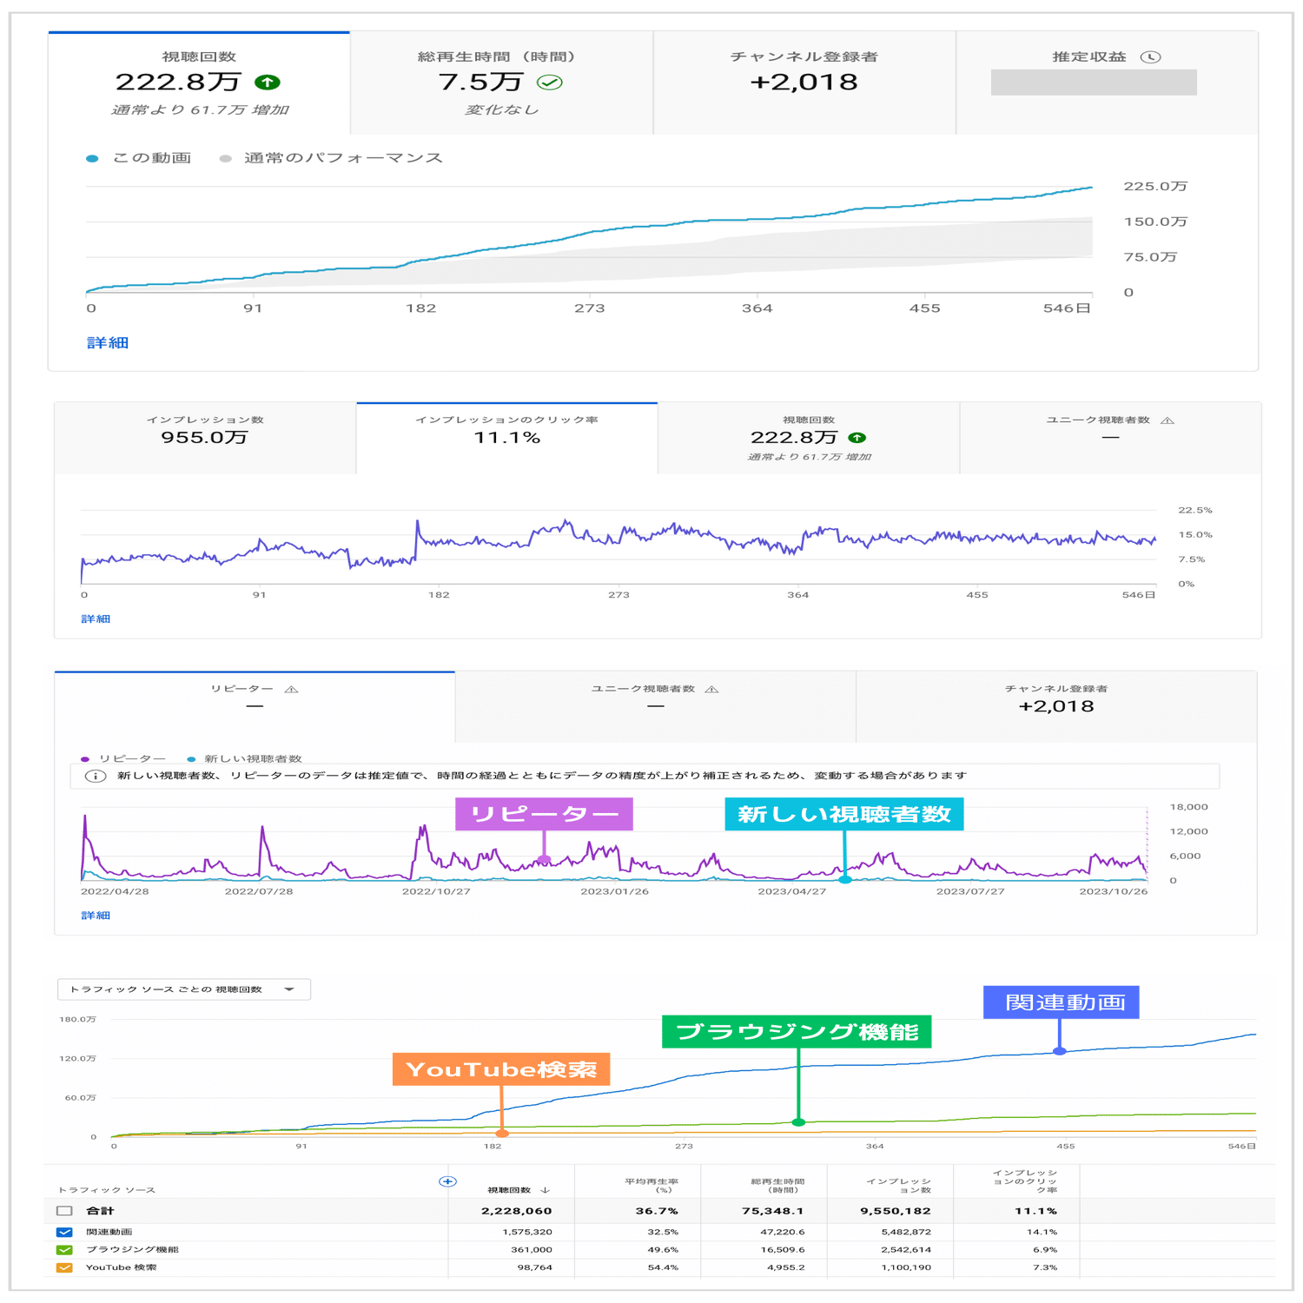
Task: Open 詳細 link under the views chart
Action: click(x=108, y=343)
